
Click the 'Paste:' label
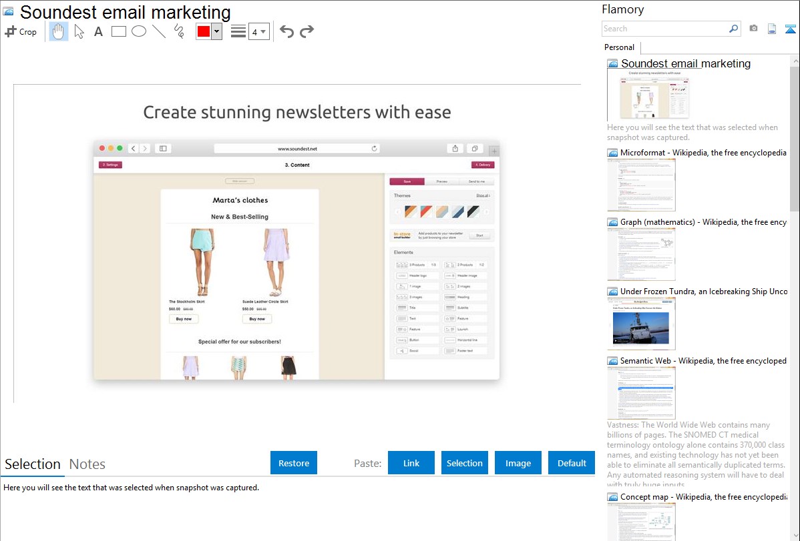[368, 463]
